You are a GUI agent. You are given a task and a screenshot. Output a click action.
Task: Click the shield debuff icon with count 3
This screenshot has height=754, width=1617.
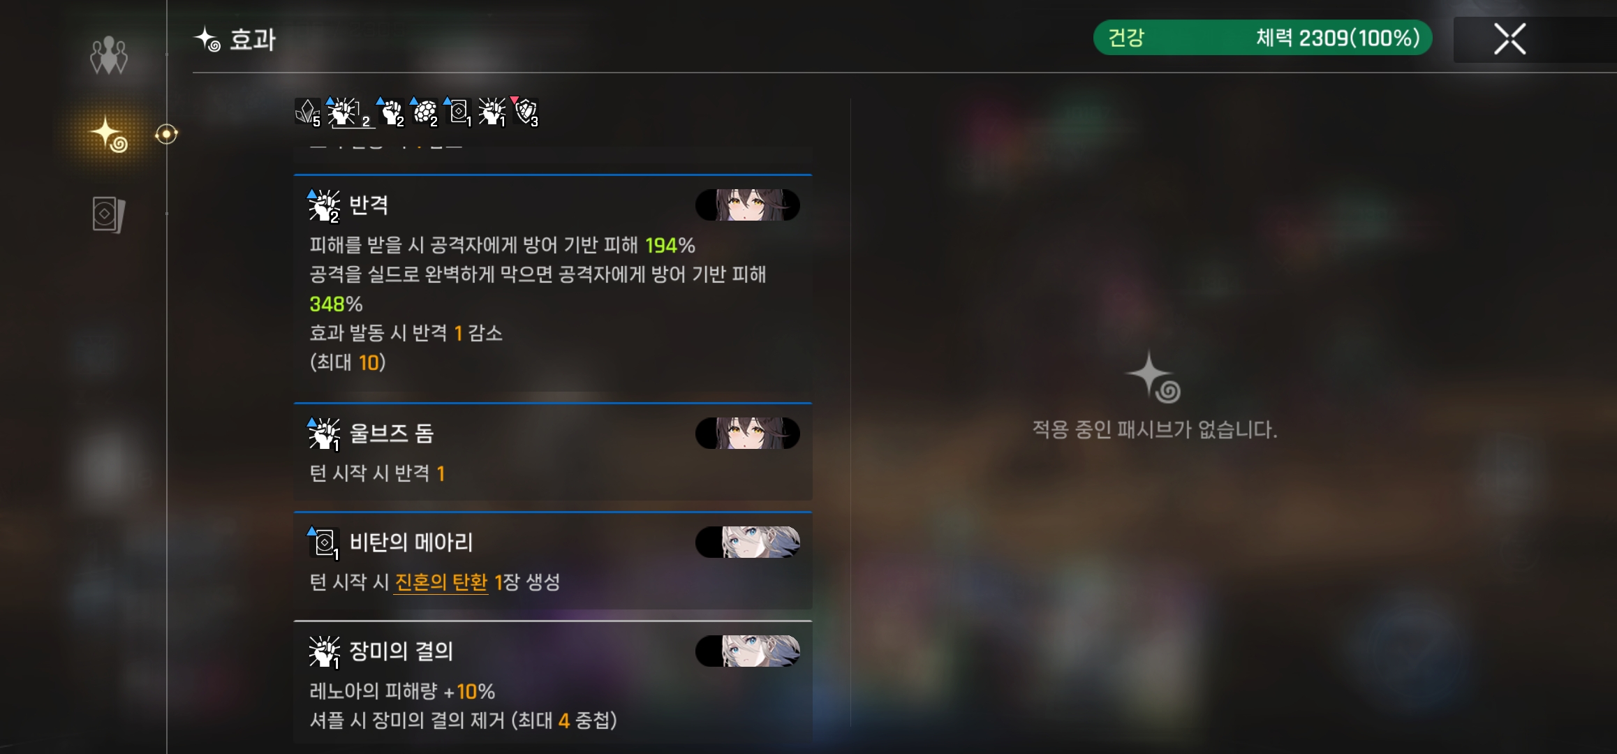[526, 112]
